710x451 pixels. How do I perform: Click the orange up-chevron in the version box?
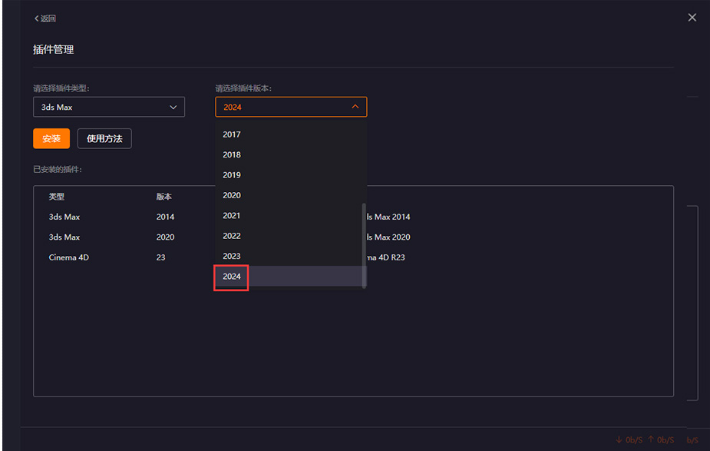click(355, 107)
